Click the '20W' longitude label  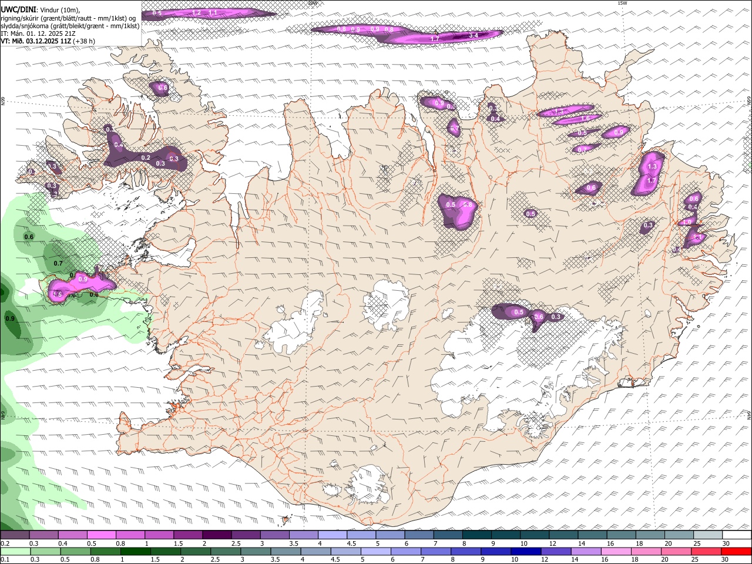(x=313, y=3)
